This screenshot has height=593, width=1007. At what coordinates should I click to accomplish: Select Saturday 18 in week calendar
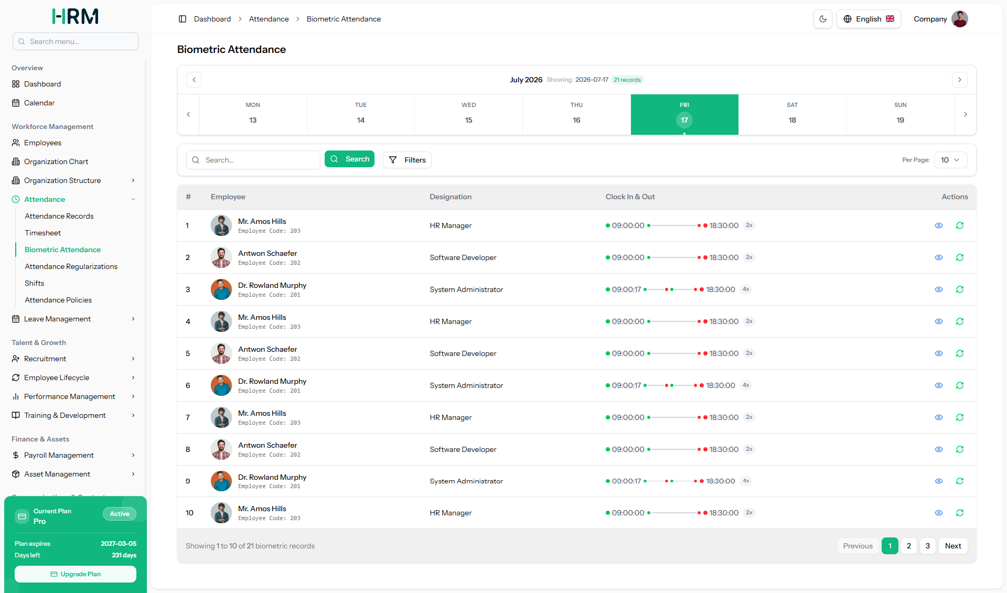pos(792,114)
